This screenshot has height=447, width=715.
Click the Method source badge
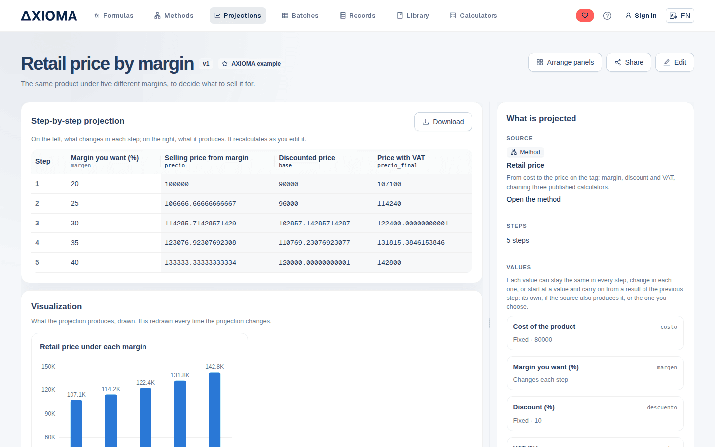pyautogui.click(x=525, y=152)
